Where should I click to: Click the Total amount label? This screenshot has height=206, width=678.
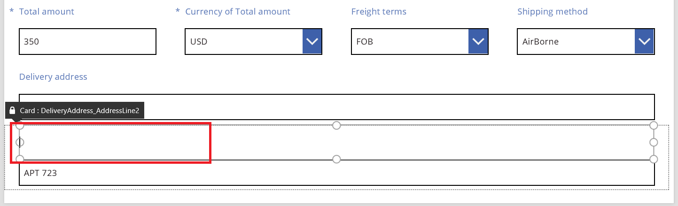click(47, 12)
